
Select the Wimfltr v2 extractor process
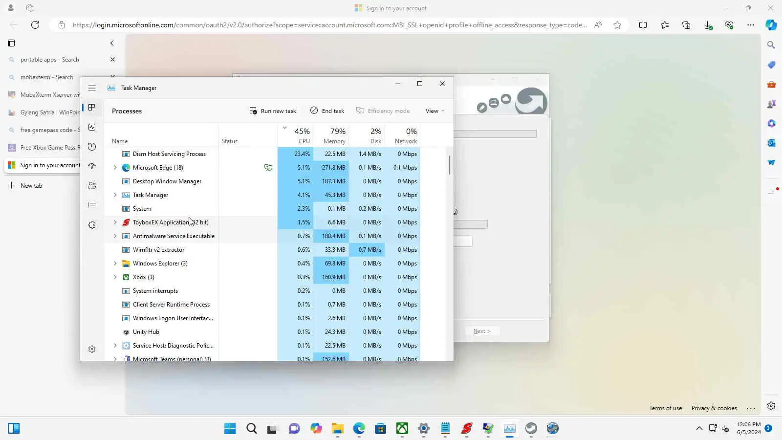(262, 250)
